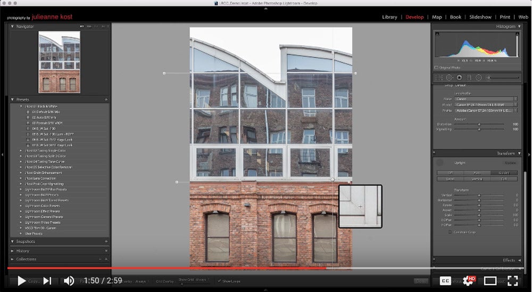Select the Red Eye Correction tool icon

click(x=459, y=78)
